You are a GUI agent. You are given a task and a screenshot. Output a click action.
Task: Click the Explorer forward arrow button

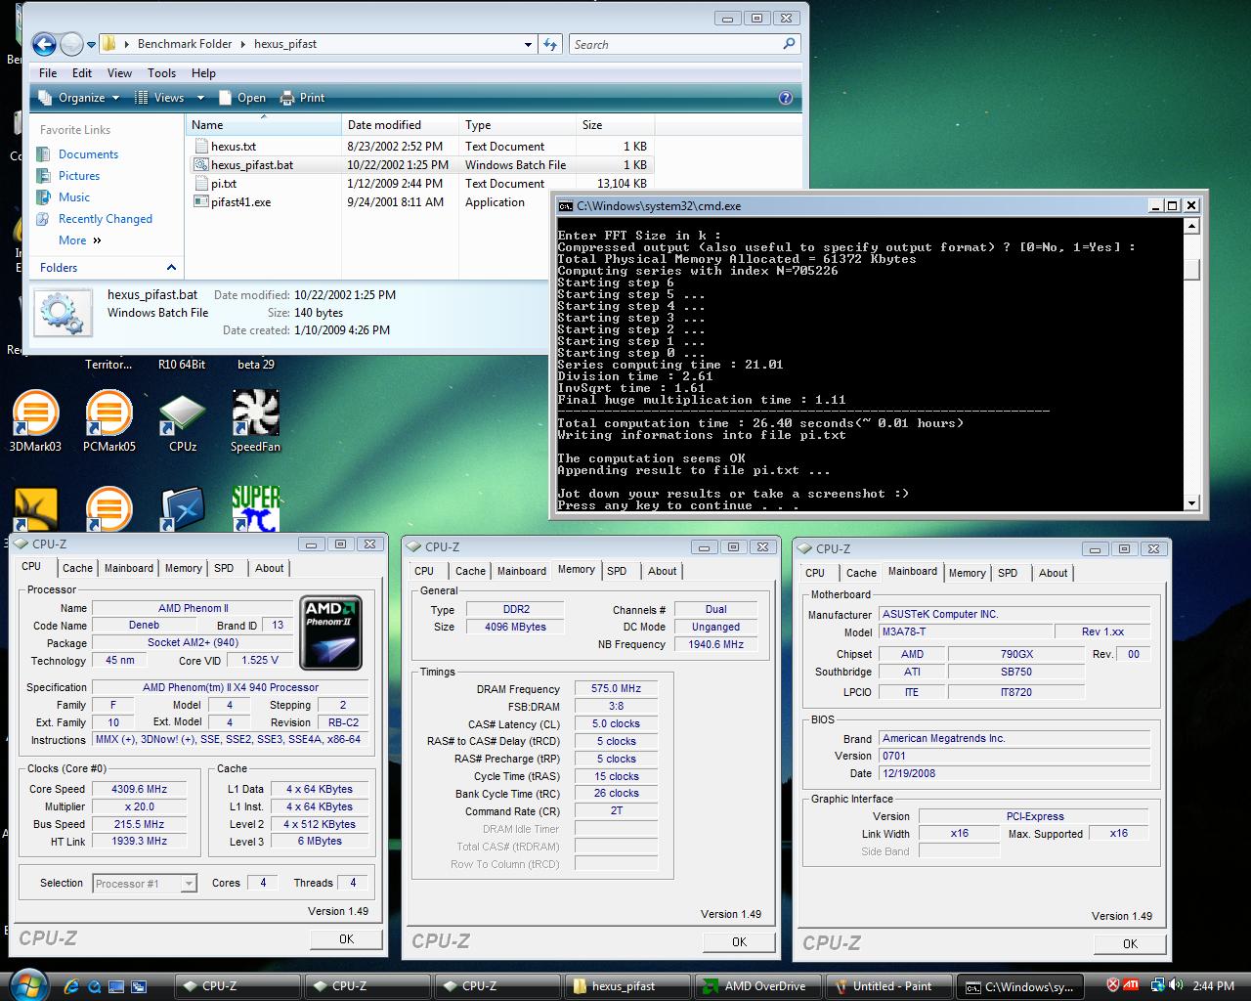[71, 44]
